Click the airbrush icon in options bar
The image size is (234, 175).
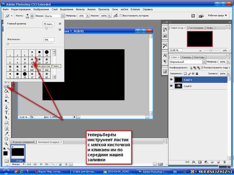(x=116, y=16)
